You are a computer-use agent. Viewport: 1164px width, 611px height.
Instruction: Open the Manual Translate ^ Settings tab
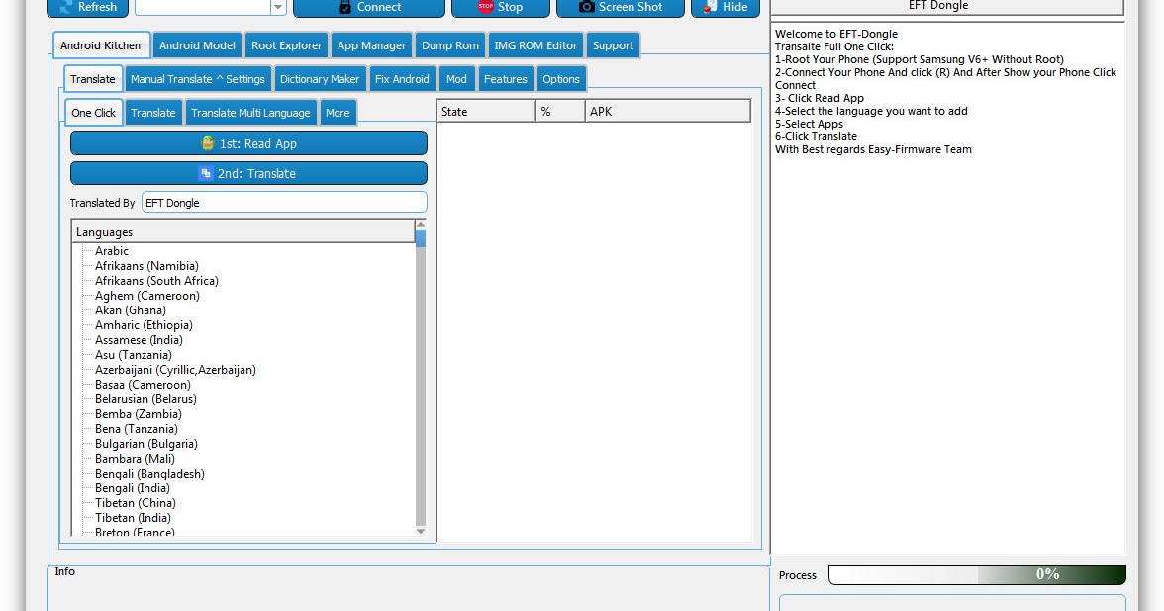click(x=198, y=79)
